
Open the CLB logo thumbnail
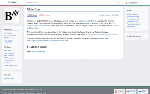pos(12,15)
